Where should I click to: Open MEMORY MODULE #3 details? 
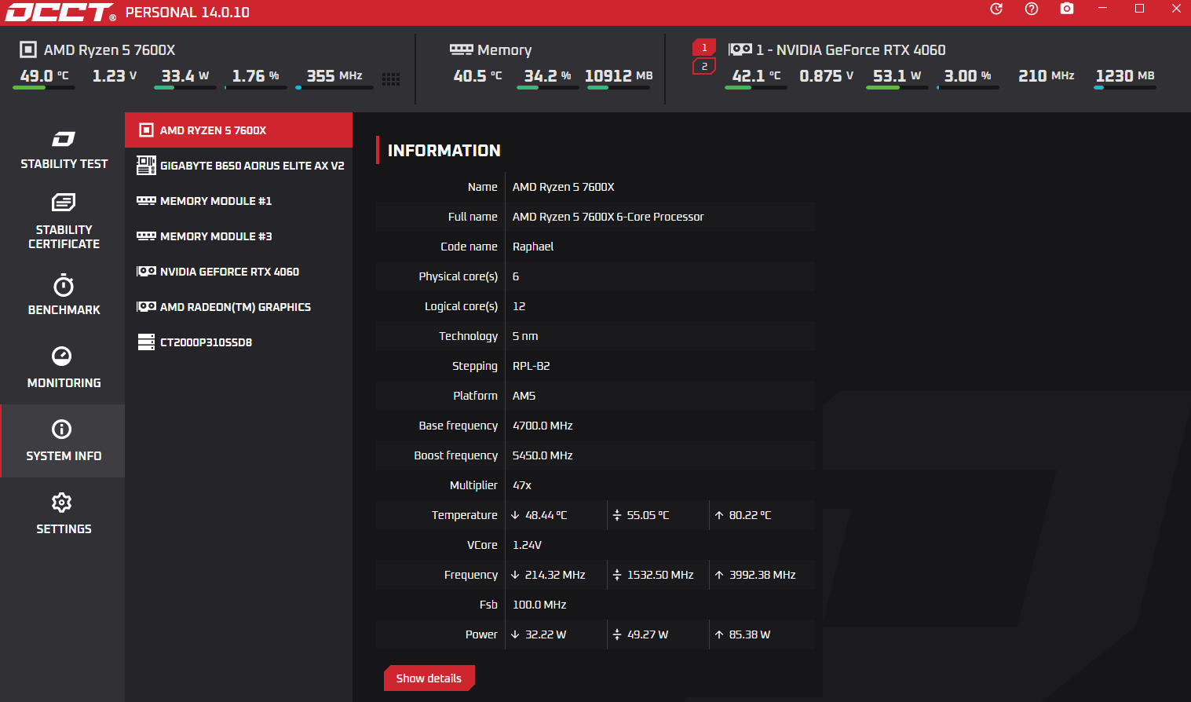pyautogui.click(x=239, y=236)
